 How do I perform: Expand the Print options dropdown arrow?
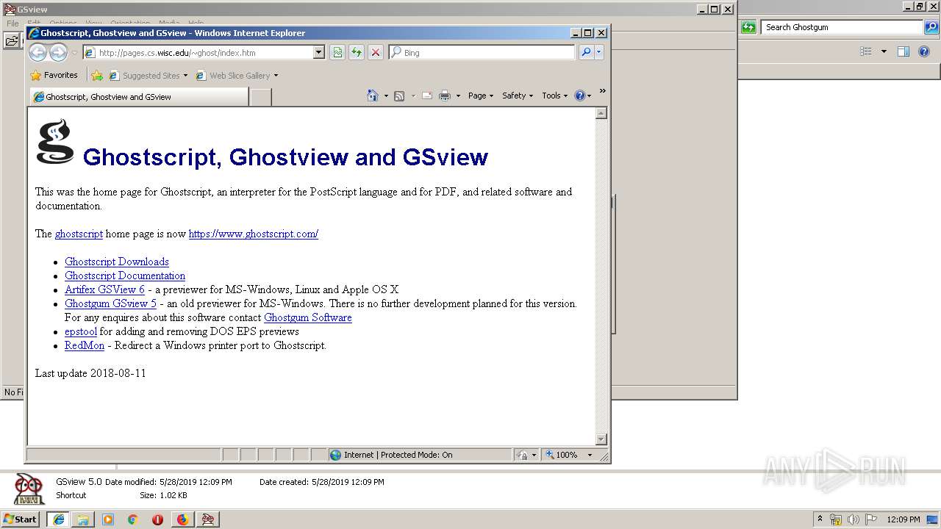point(458,96)
